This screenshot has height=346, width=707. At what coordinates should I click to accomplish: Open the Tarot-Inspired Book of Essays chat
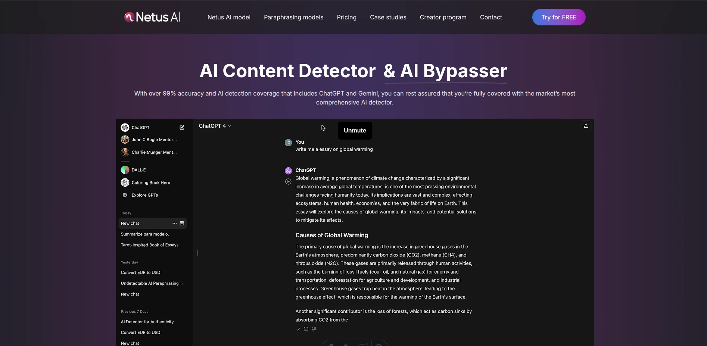[x=149, y=245]
